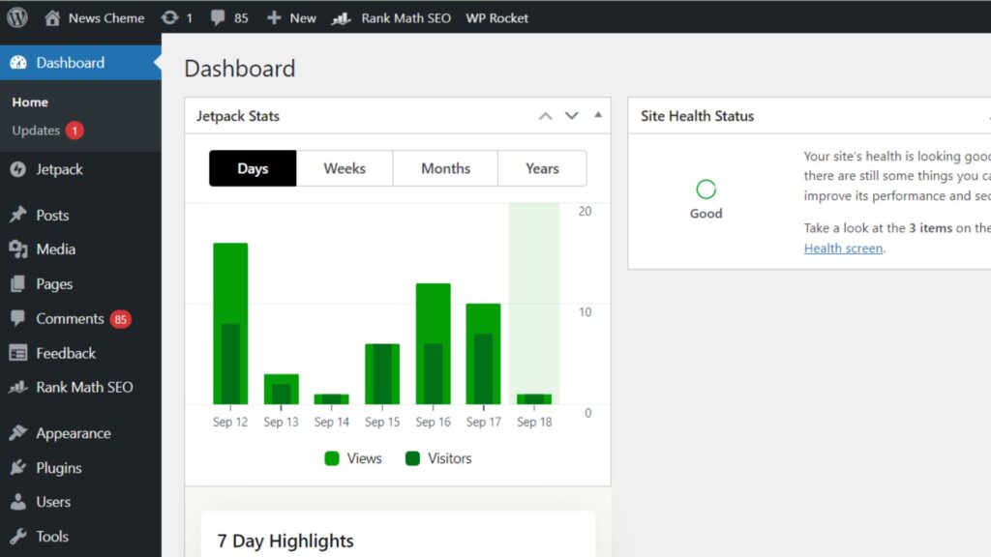The image size is (991, 557).
Task: Click the Users person icon
Action: (18, 502)
